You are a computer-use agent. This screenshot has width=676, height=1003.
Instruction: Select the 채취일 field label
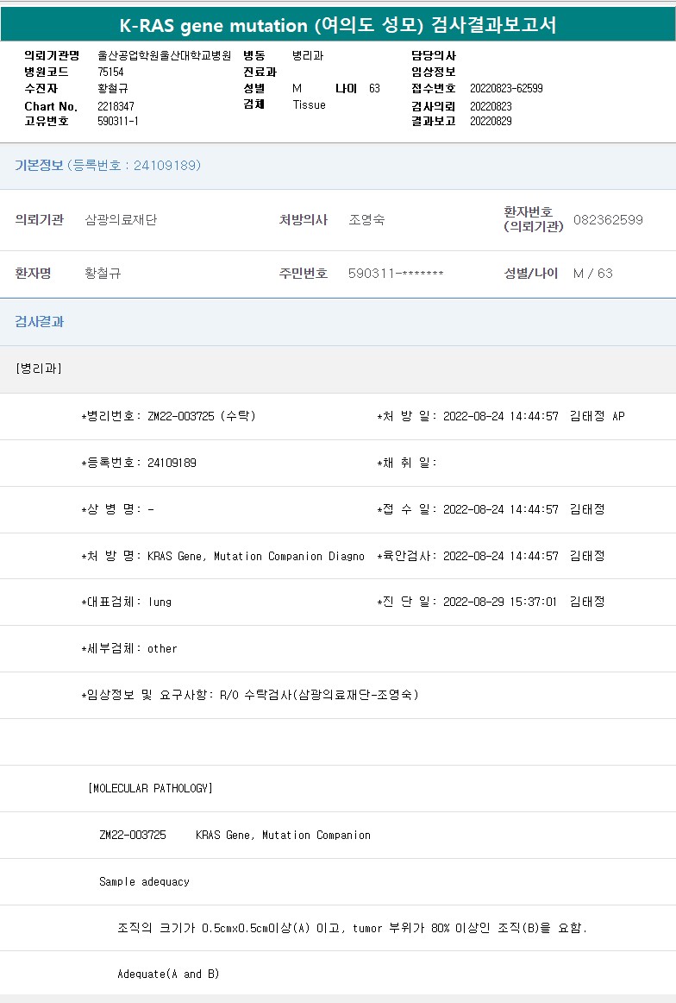point(406,463)
